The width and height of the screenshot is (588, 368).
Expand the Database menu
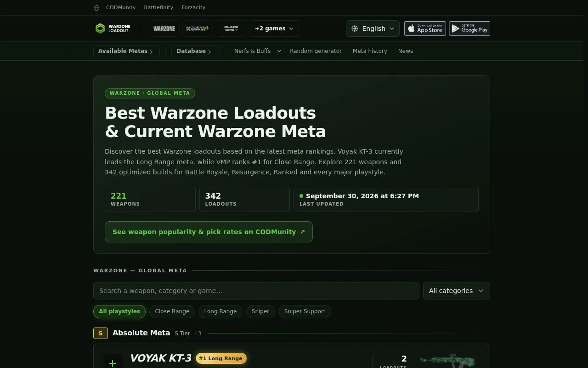pyautogui.click(x=194, y=51)
